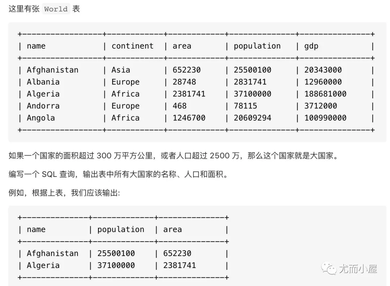
Task: Click the "name" column header in World table
Action: point(36,46)
